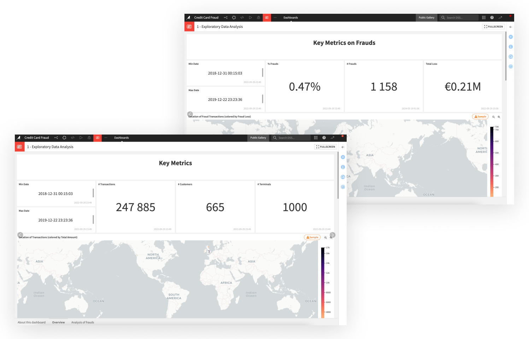
Task: Click the blue plus icon in the back Key Metrics on Frauds window sidebar
Action: tap(511, 37)
